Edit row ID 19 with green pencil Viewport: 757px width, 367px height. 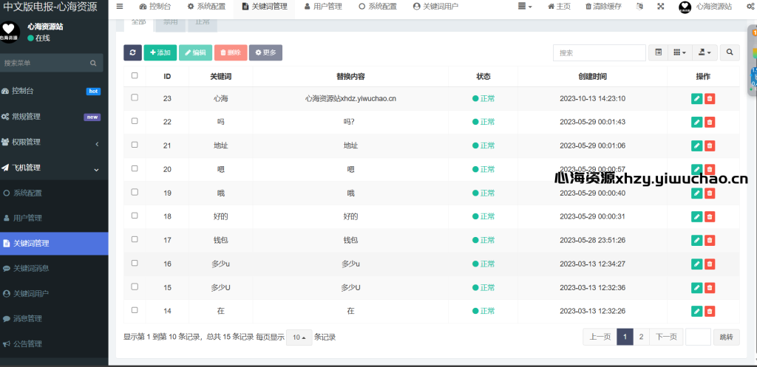pos(696,193)
